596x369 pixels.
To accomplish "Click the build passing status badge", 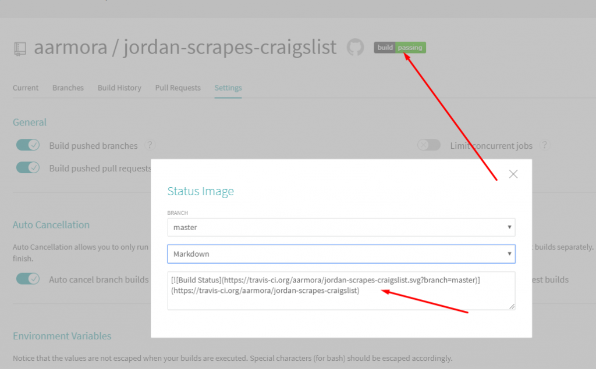I will click(399, 48).
